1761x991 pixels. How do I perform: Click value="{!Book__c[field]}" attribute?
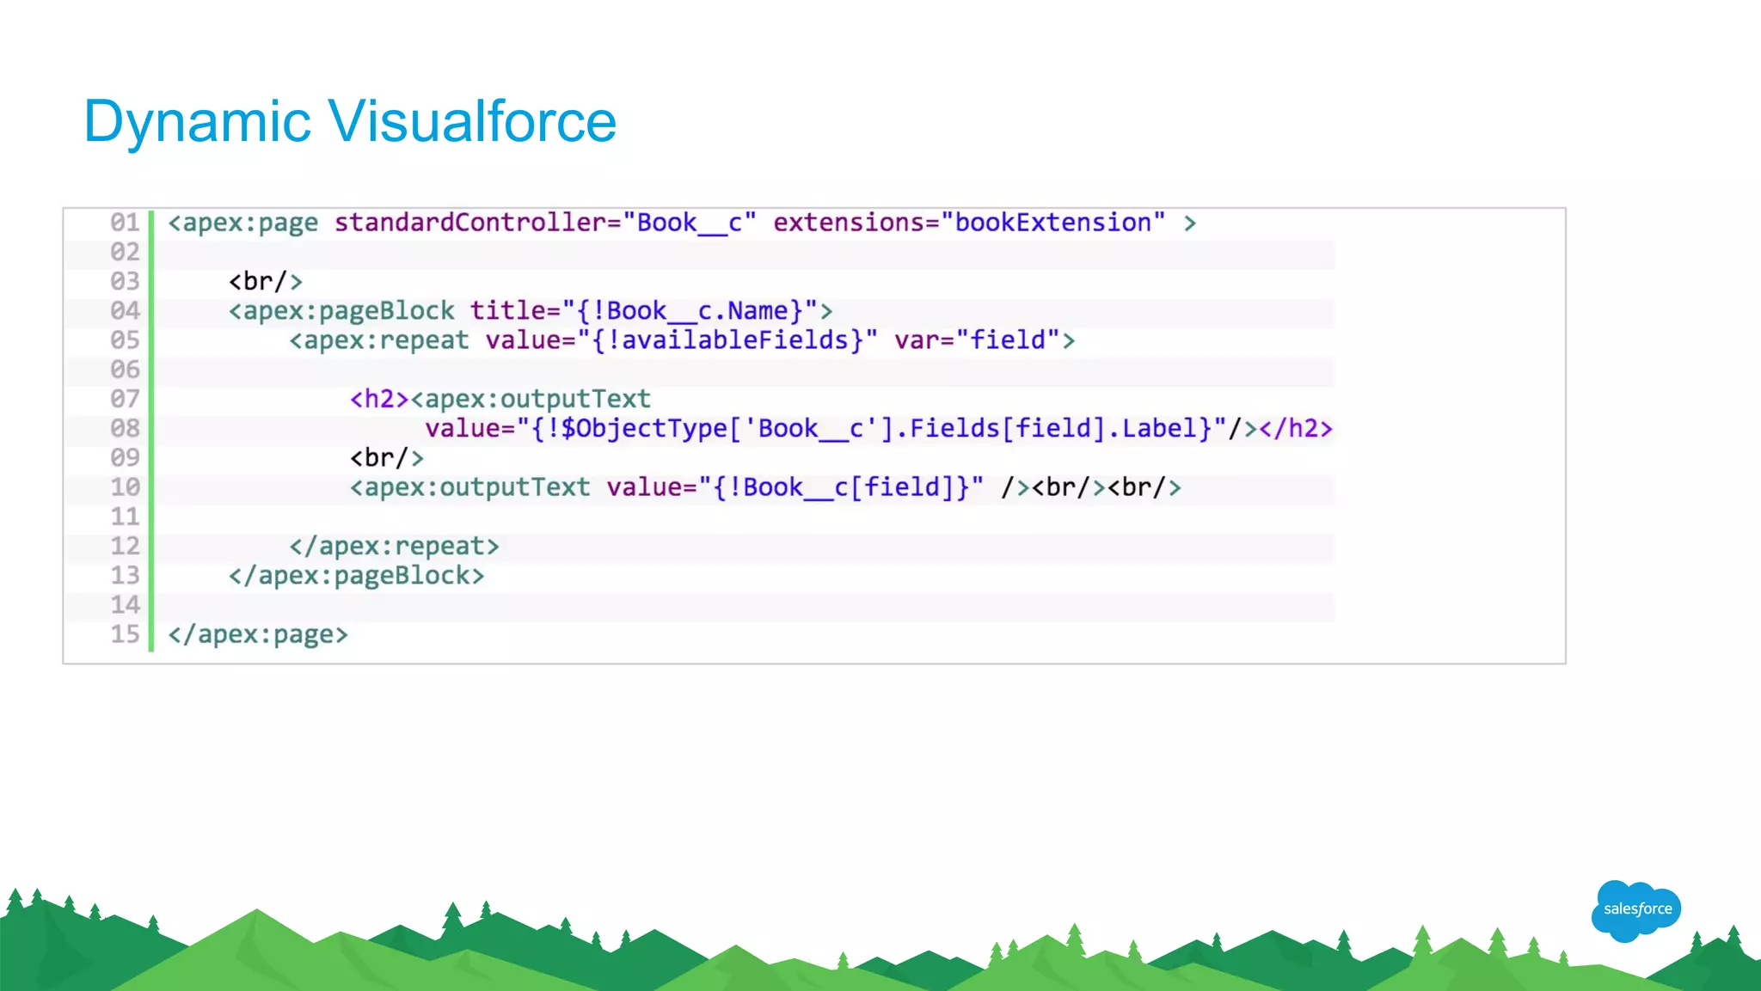tap(795, 487)
